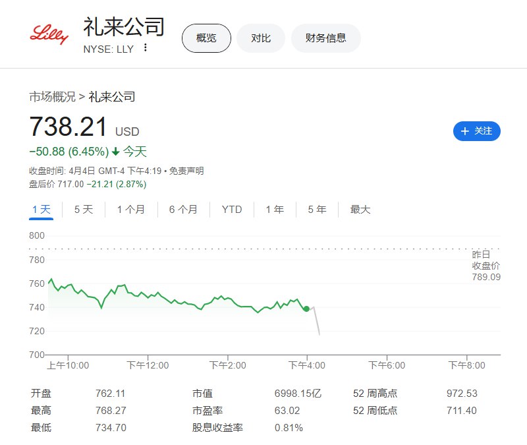527x445 pixels.
Task: Choose the 6 个月 chart range
Action: [x=183, y=210]
